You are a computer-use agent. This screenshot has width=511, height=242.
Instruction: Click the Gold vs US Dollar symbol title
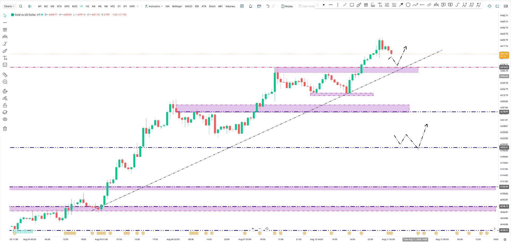coord(27,15)
